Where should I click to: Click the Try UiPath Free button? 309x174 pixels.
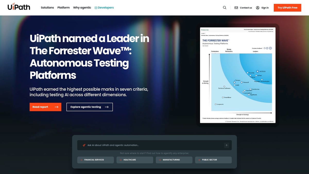[287, 8]
